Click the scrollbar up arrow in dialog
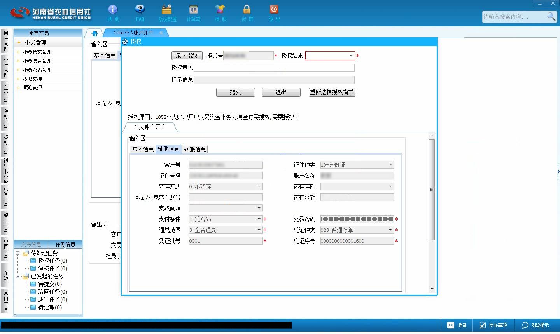Viewport: 560px width, 334px height. (432, 136)
